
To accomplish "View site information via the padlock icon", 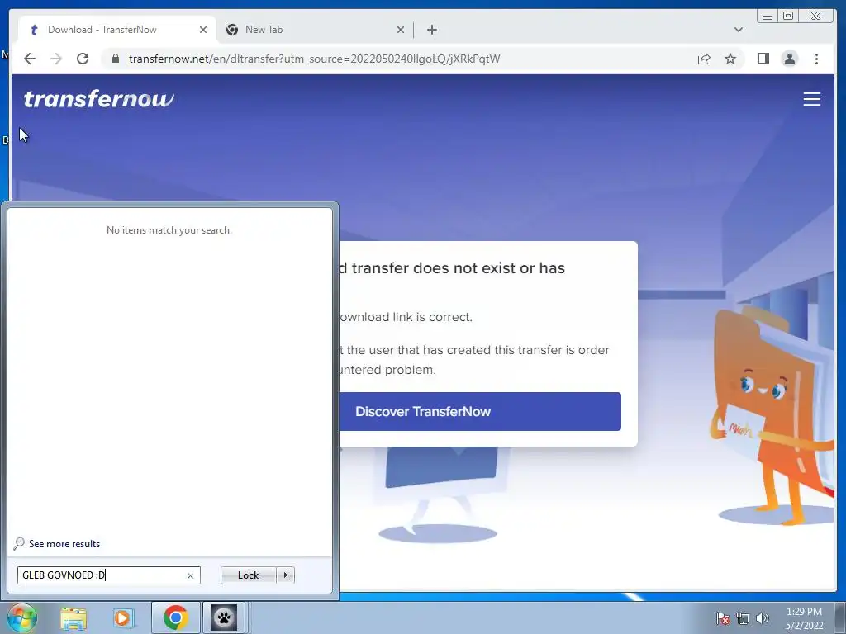I will coord(116,59).
